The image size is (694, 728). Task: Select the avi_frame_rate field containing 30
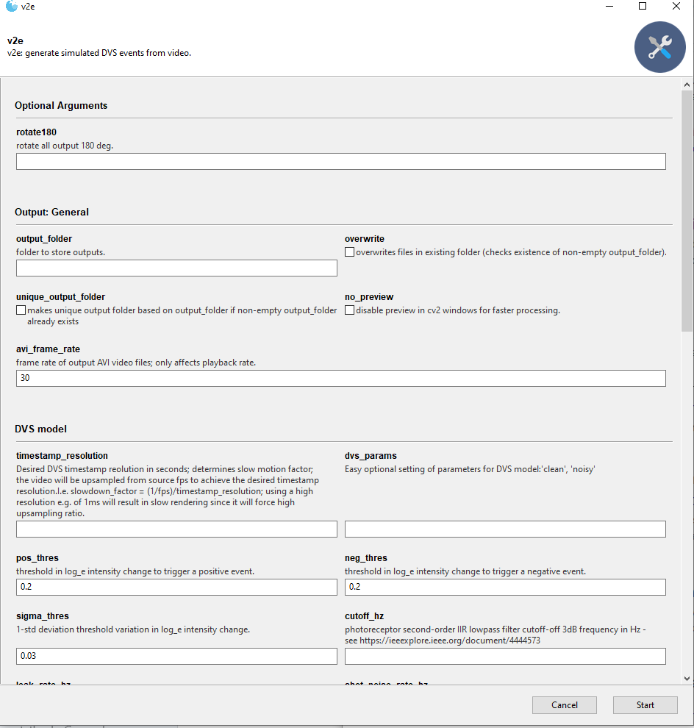tap(340, 378)
